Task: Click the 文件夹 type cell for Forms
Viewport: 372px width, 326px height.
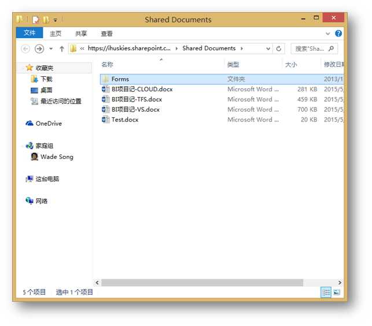Action: 236,79
